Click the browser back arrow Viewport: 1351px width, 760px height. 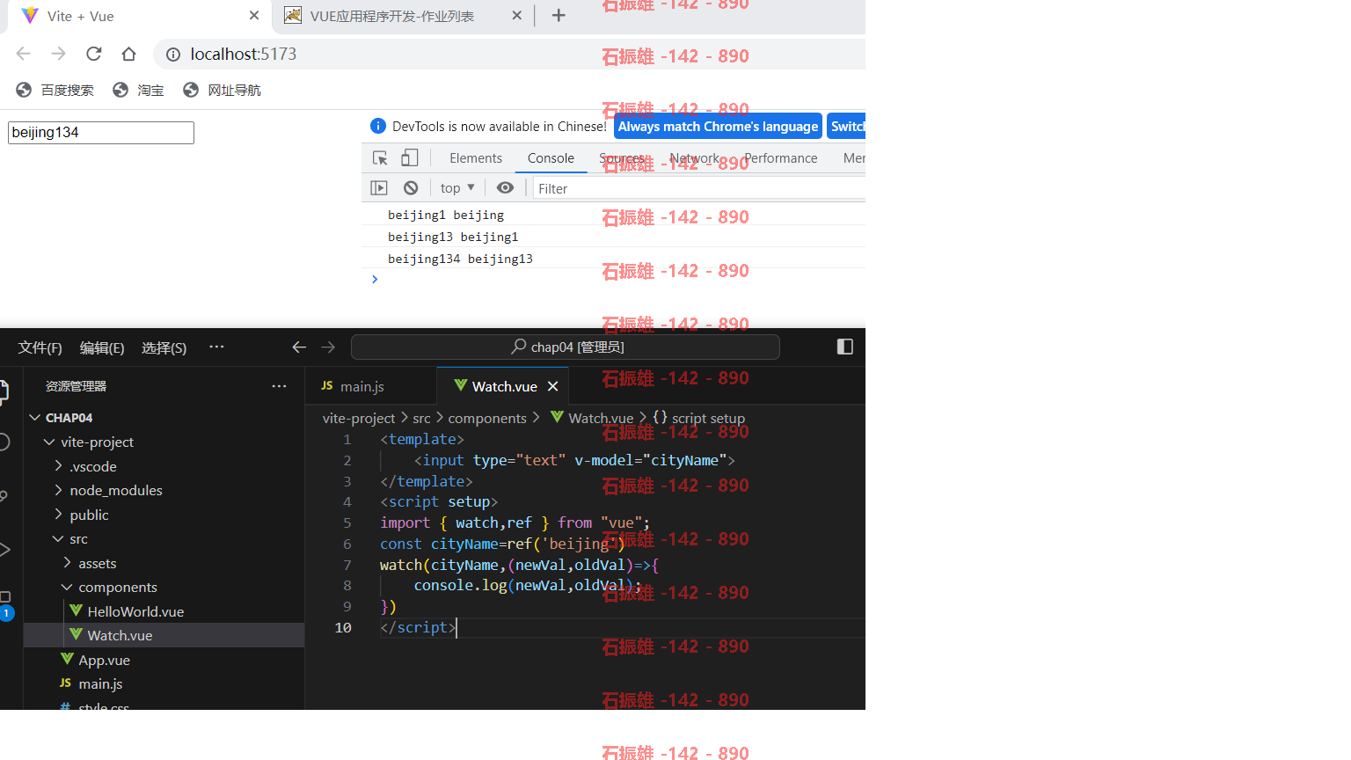tap(24, 54)
